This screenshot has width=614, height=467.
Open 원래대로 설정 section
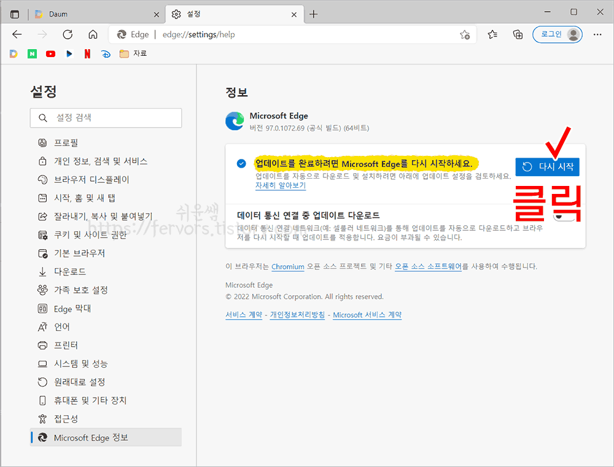(x=106, y=382)
